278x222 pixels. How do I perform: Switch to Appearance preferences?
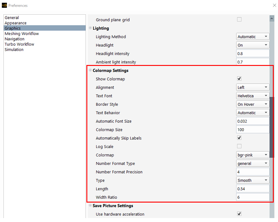coord(15,23)
